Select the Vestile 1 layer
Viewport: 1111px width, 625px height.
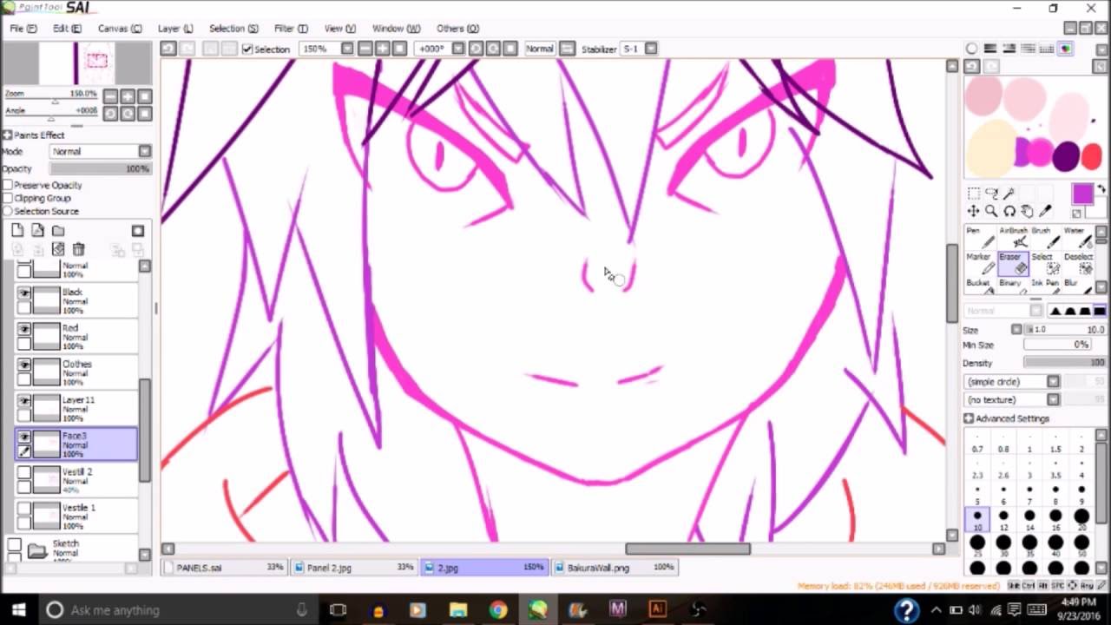[x=76, y=516]
